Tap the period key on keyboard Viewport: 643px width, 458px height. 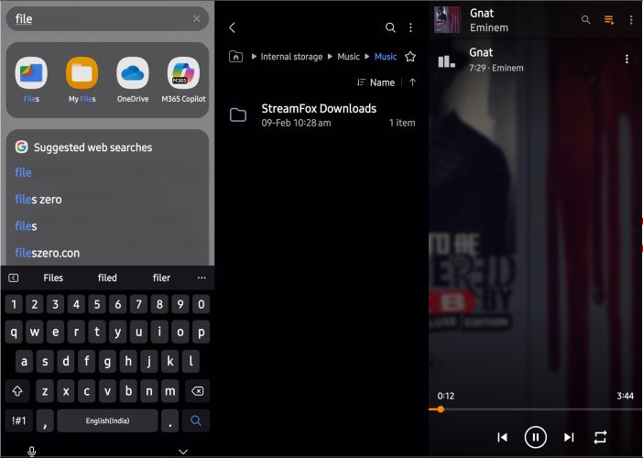point(169,420)
